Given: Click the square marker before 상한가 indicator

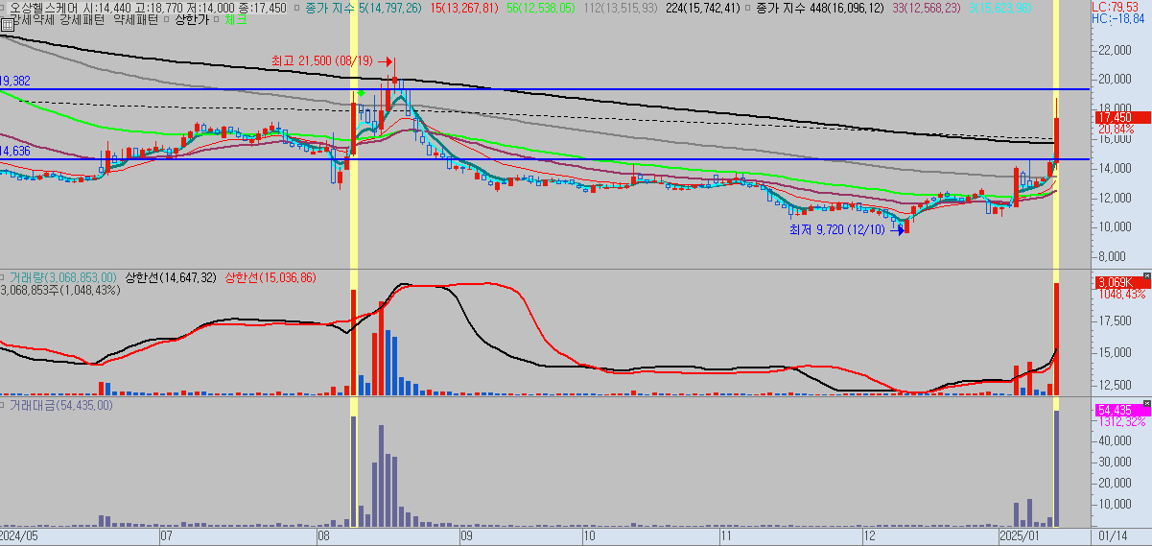Looking at the screenshot, I should click(x=167, y=19).
